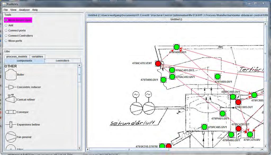Switch to the Move ports tool
The width and height of the screenshot is (271, 155).
click(6, 41)
